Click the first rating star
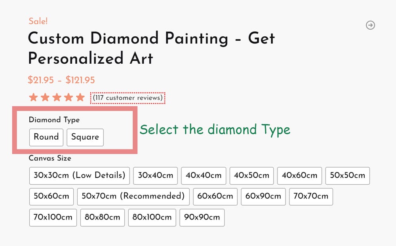This screenshot has width=396, height=246. (32, 97)
